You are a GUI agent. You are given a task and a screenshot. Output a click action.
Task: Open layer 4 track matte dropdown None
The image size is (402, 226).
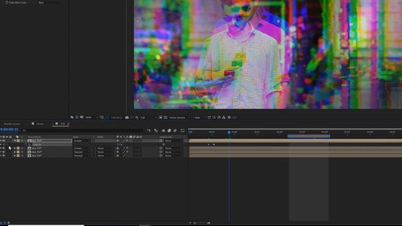point(105,156)
